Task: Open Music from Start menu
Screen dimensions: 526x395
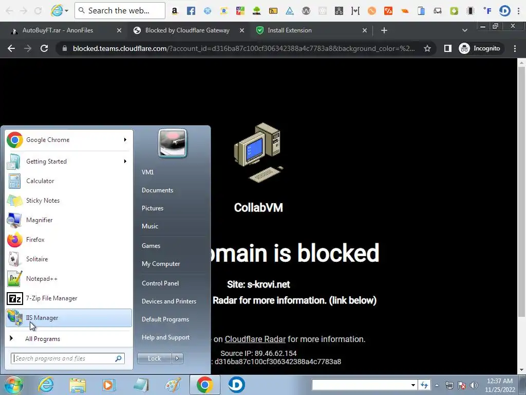Action: [x=150, y=226]
